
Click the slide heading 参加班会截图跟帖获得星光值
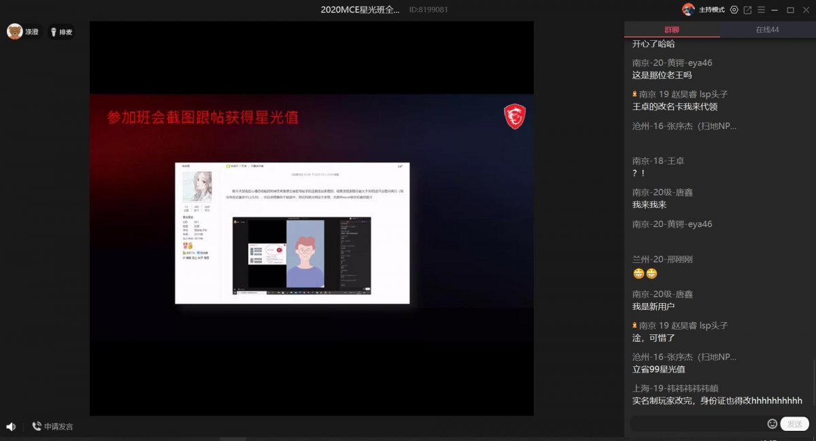203,118
